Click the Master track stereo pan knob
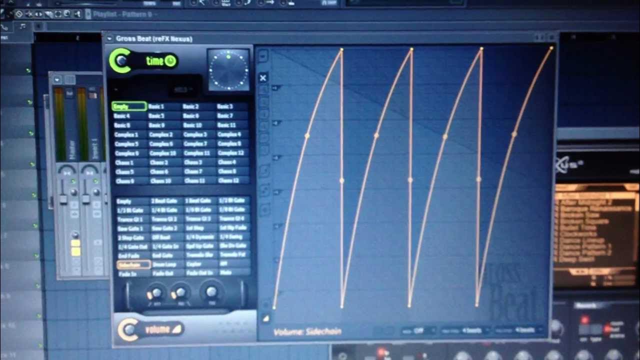 [66, 170]
